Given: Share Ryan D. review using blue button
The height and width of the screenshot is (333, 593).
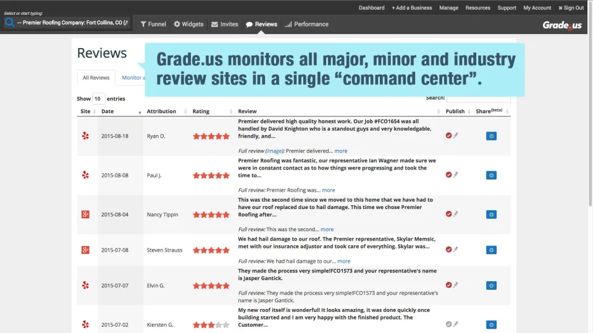Looking at the screenshot, I should click(491, 136).
